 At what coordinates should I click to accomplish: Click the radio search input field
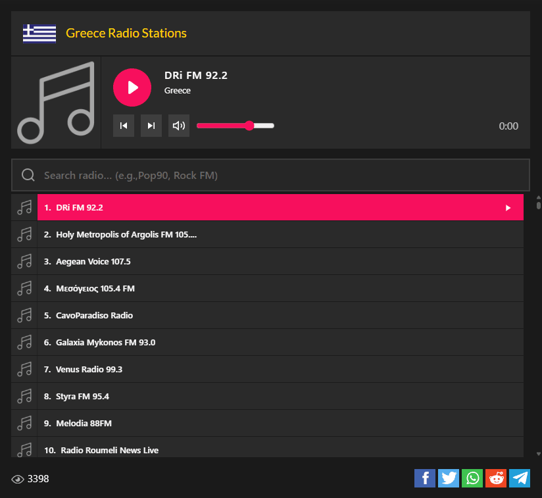283,175
